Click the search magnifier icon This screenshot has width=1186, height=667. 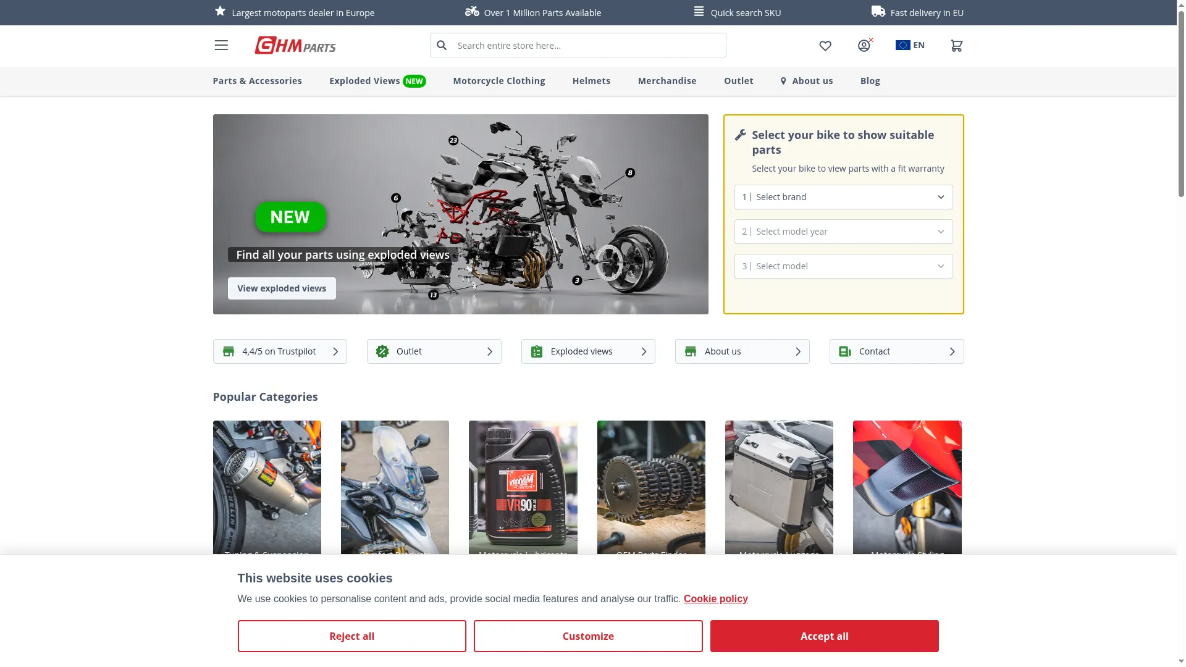tap(442, 45)
